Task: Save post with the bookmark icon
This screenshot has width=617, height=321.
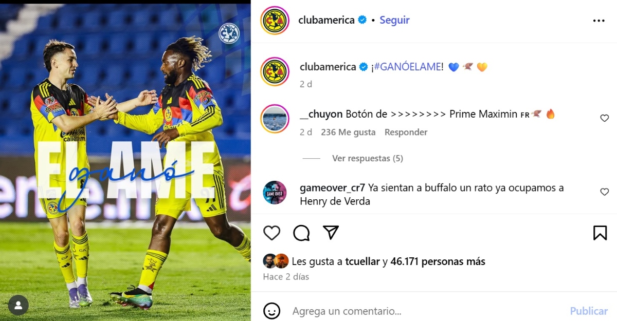Action: pos(600,233)
